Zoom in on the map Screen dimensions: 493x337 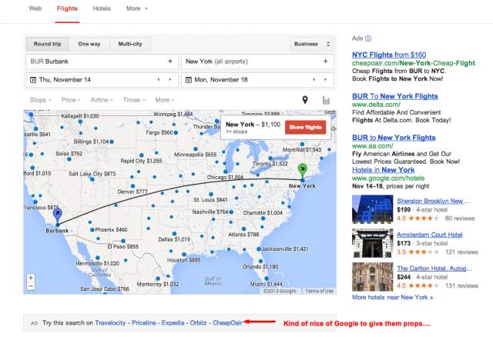pyautogui.click(x=31, y=278)
